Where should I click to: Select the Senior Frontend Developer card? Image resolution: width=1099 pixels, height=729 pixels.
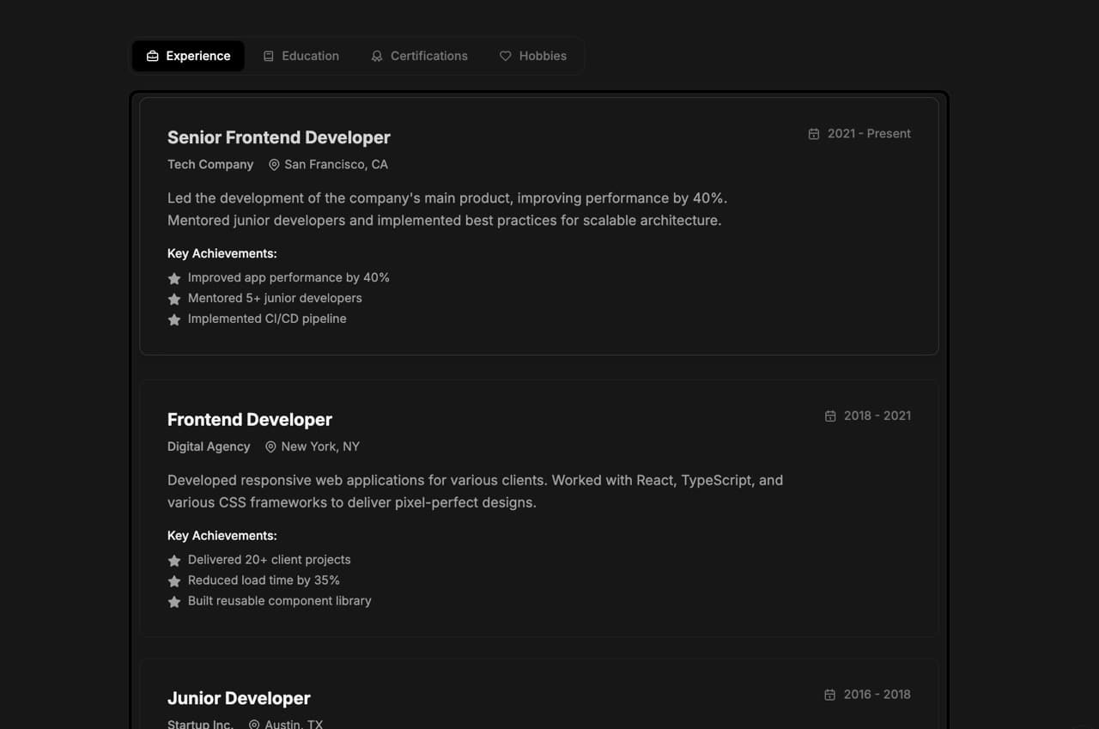pyautogui.click(x=538, y=226)
